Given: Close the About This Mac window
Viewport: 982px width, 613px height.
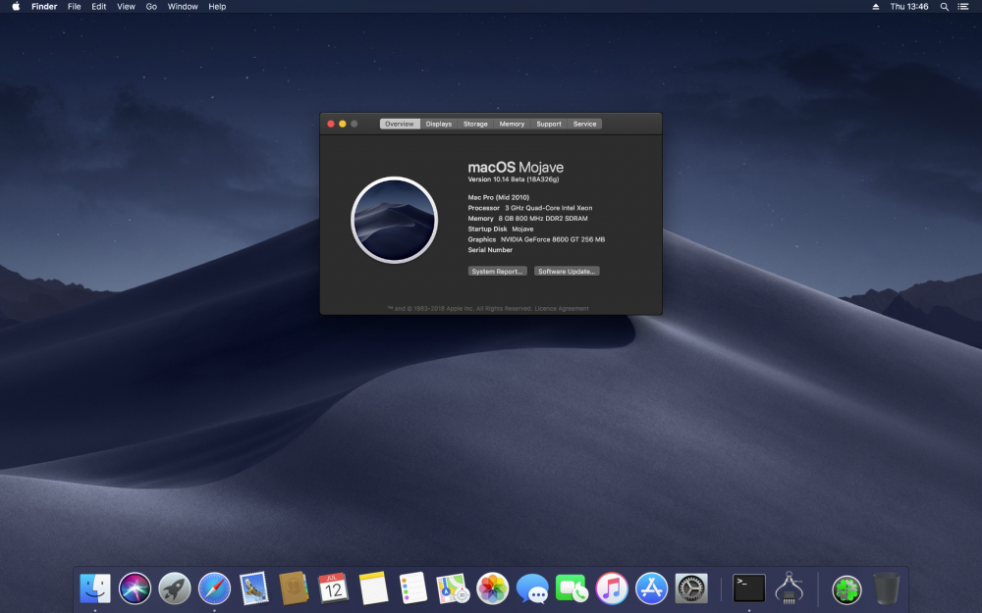Looking at the screenshot, I should (x=331, y=124).
